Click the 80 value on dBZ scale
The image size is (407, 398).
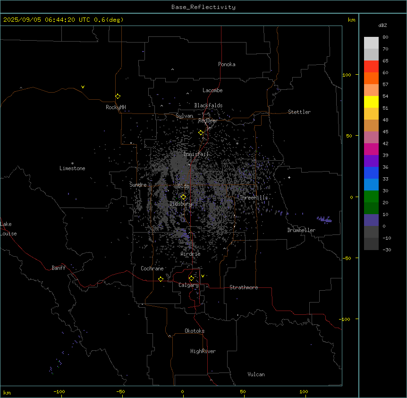(385, 37)
